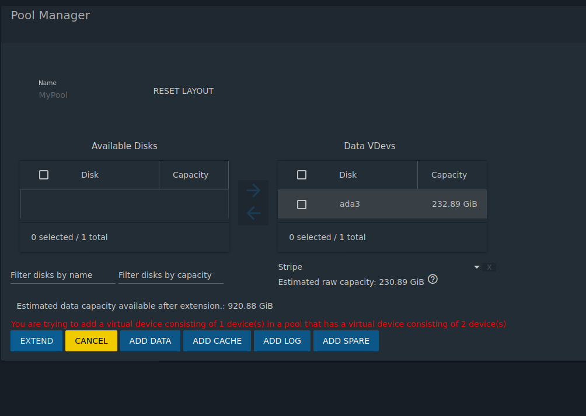Click the ADD DATA button
The image size is (586, 416).
click(150, 341)
